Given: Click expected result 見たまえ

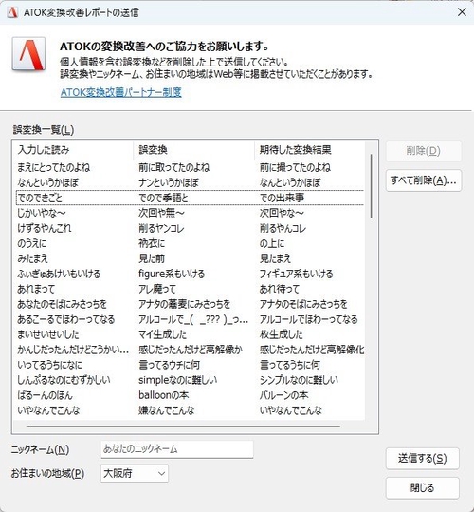Looking at the screenshot, I should [x=275, y=258].
